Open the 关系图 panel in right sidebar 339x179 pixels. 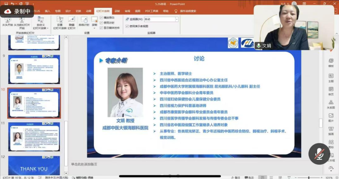[331, 104]
